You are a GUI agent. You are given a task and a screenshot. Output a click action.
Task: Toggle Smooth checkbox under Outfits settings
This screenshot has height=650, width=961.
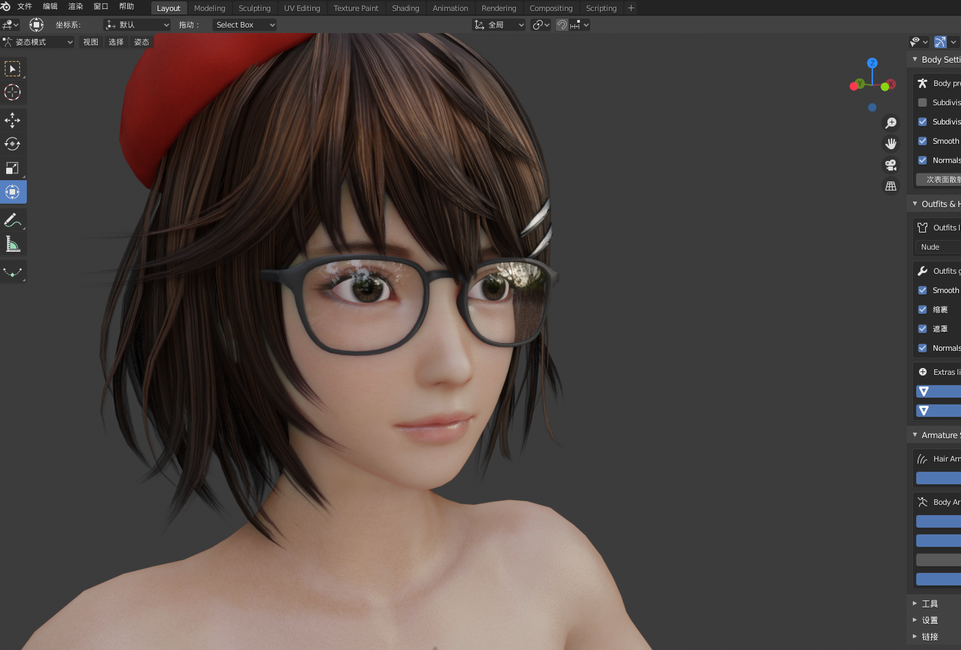click(x=922, y=290)
